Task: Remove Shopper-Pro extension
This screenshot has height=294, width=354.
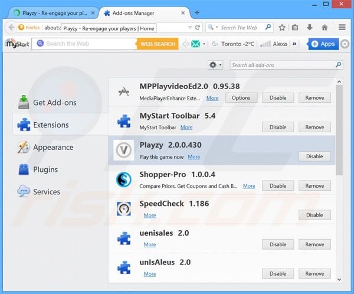Action: (314, 185)
